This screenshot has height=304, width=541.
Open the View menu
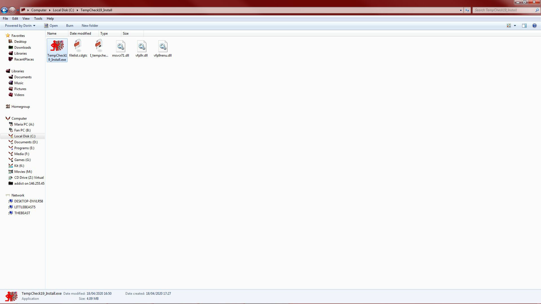click(26, 19)
